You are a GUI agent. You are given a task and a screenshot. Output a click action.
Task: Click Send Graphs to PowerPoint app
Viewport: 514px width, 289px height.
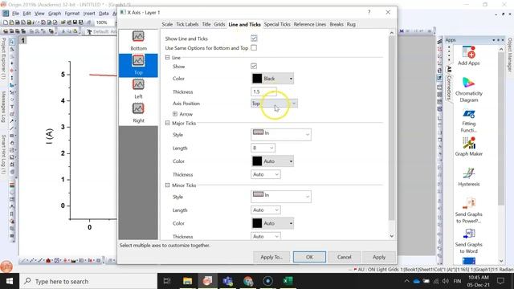[x=468, y=210]
